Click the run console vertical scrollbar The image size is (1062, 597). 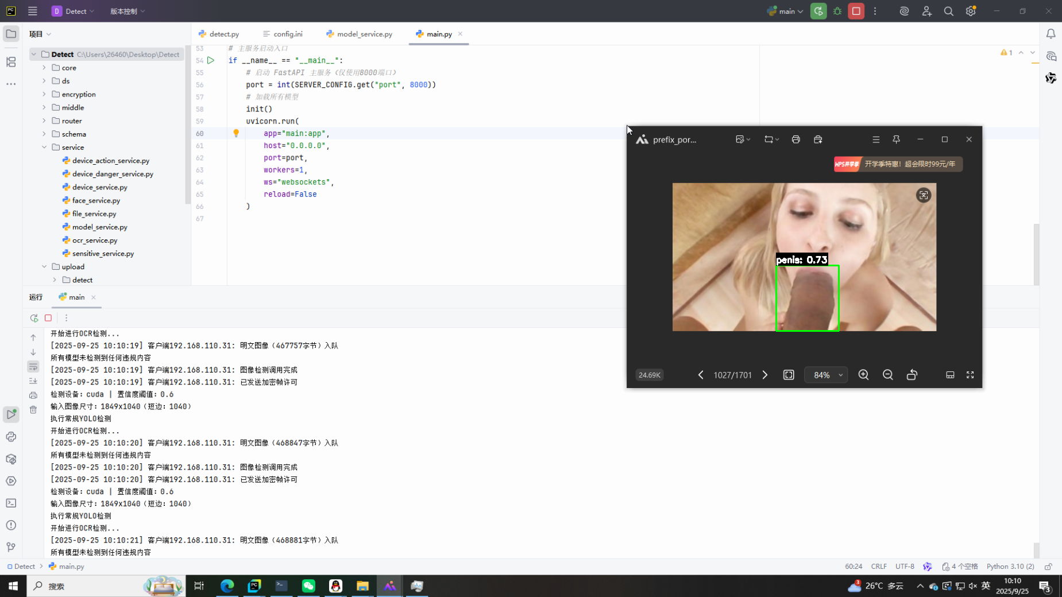pos(1036,549)
